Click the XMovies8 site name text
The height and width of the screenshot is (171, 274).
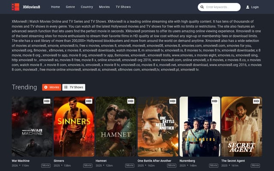click(x=31, y=7)
